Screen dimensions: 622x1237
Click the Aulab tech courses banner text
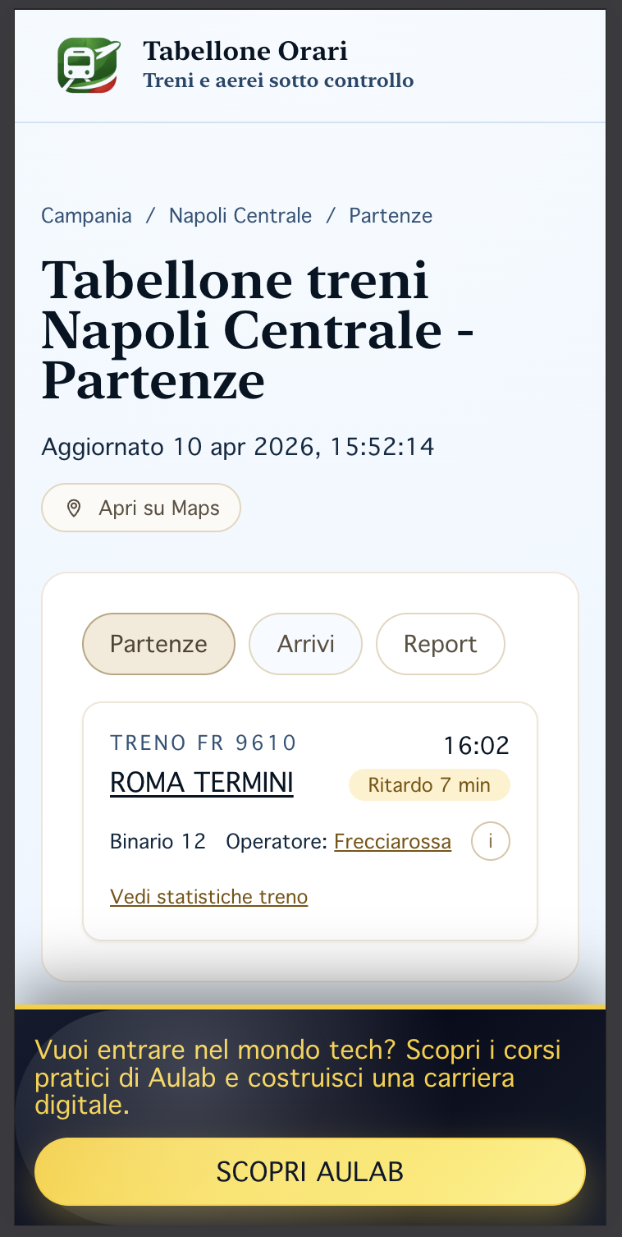[296, 1077]
